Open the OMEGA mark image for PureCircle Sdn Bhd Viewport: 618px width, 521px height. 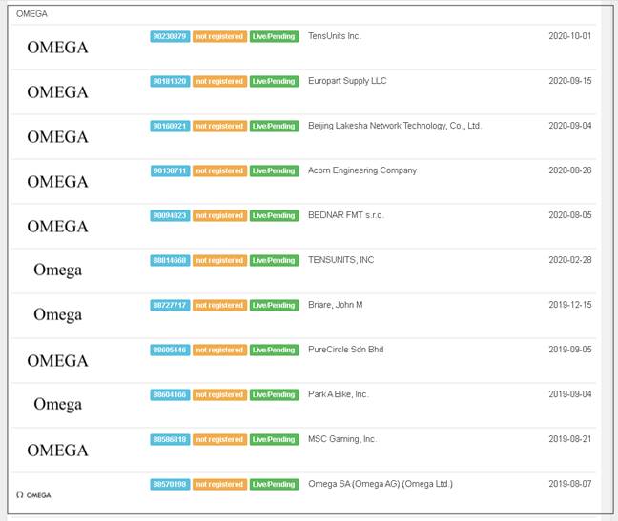tap(57, 361)
